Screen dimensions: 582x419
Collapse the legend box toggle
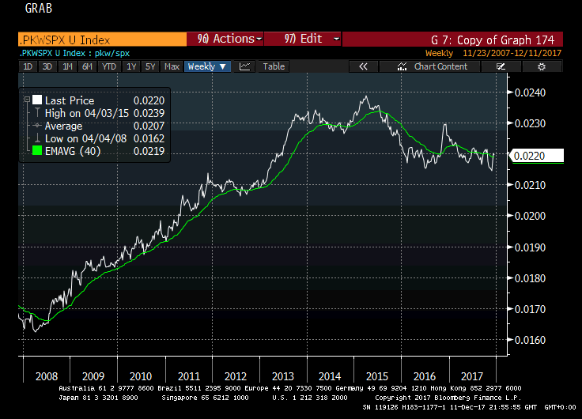[x=27, y=100]
